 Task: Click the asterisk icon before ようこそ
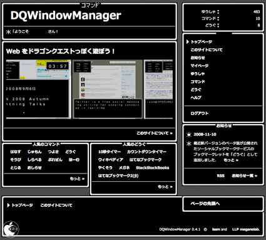click(8, 32)
